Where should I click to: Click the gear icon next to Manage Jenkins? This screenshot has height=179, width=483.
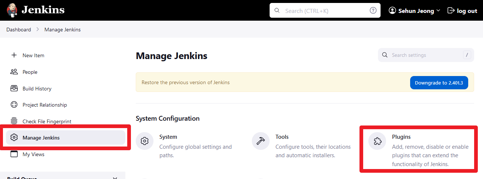coord(14,138)
